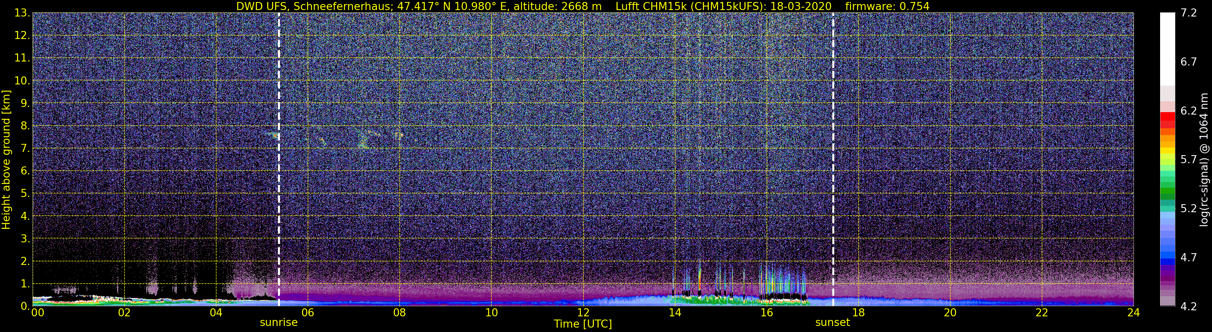Viewport: 1212px width, 332px height.
Task: Click the height axis tick '1.'
Action: point(25,284)
